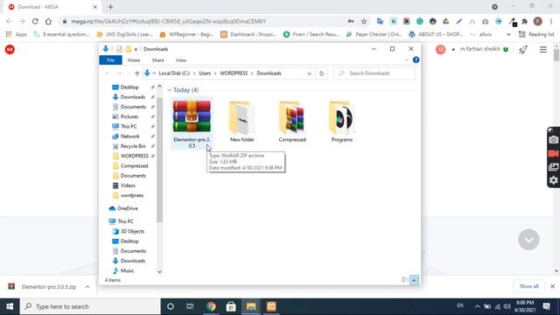The width and height of the screenshot is (560, 315).
Task: Open Chrome Extensions puzzle icon
Action: click(525, 21)
